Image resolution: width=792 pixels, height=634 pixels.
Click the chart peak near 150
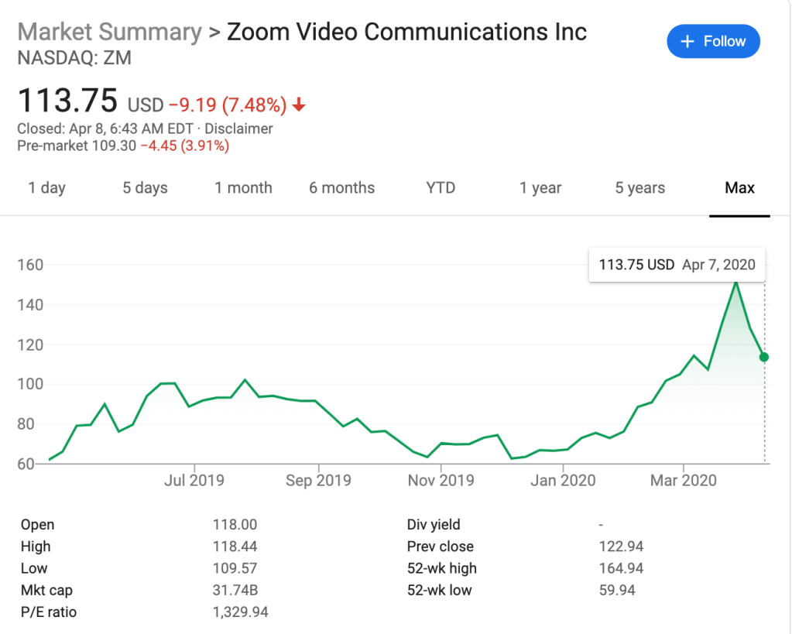tap(735, 282)
